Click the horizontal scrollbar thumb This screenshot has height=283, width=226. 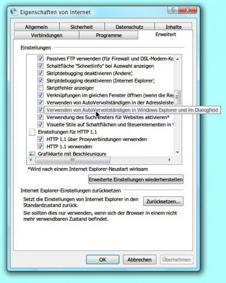point(73,160)
